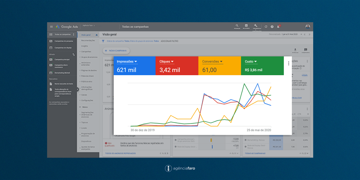Click Campanhas de display sidebar icon
Screen dimensions: 360x180
pos(51,47)
